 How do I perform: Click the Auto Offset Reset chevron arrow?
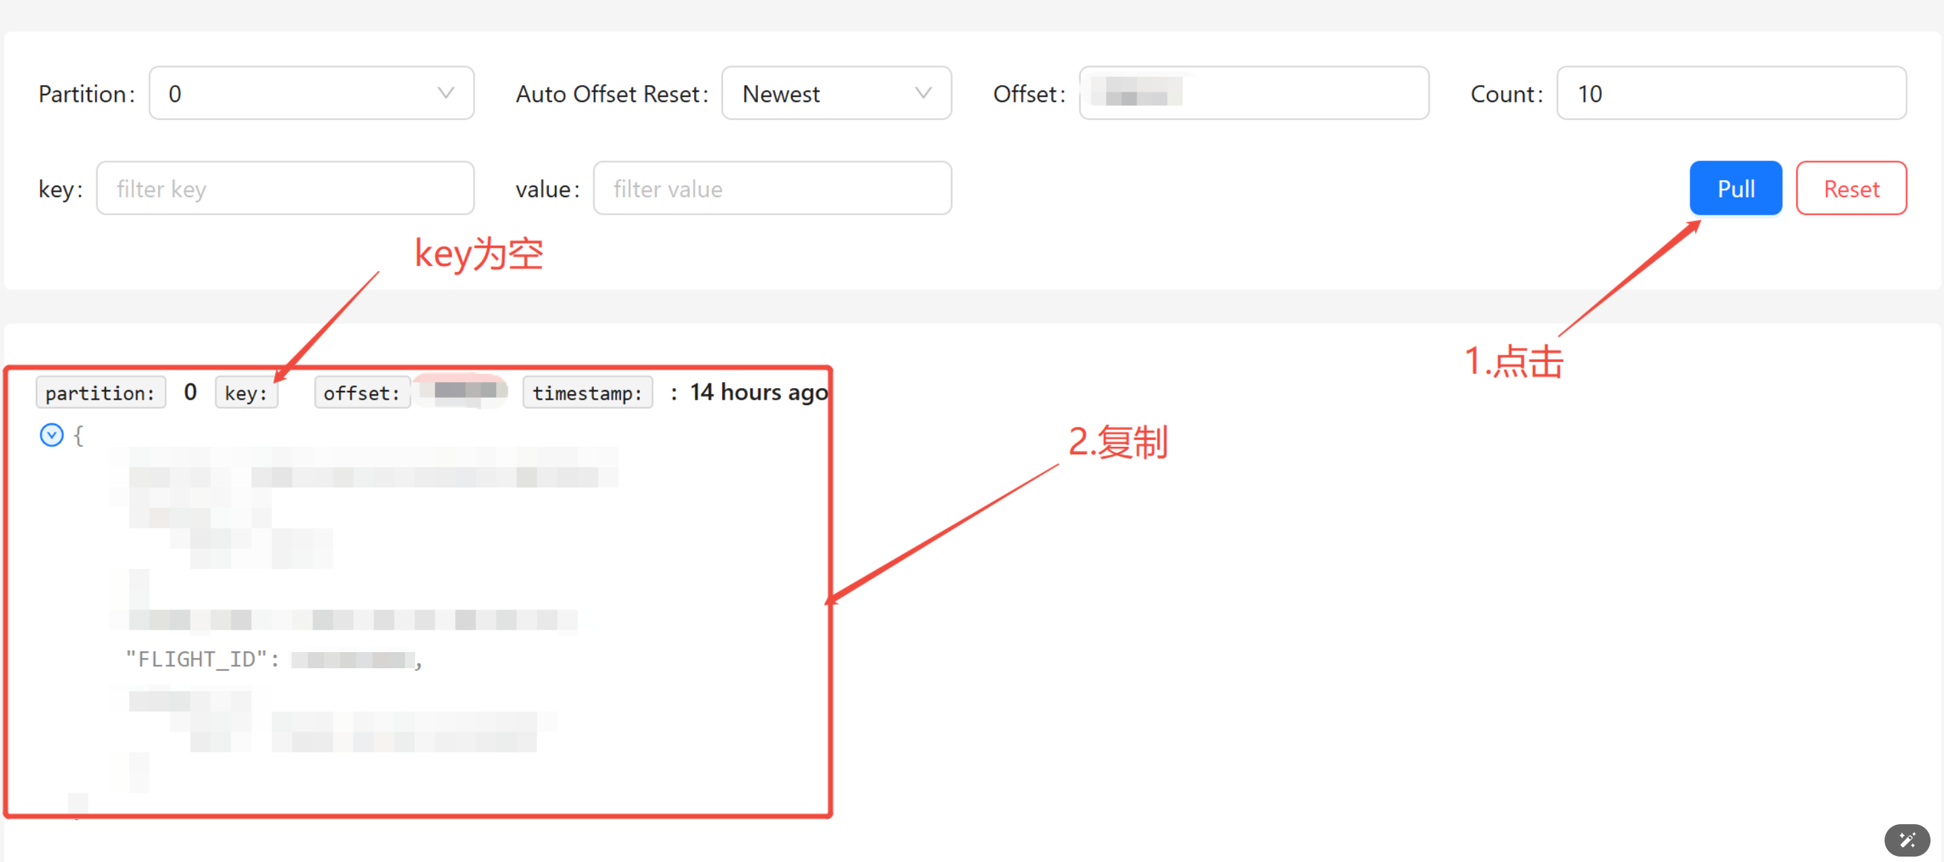(922, 93)
